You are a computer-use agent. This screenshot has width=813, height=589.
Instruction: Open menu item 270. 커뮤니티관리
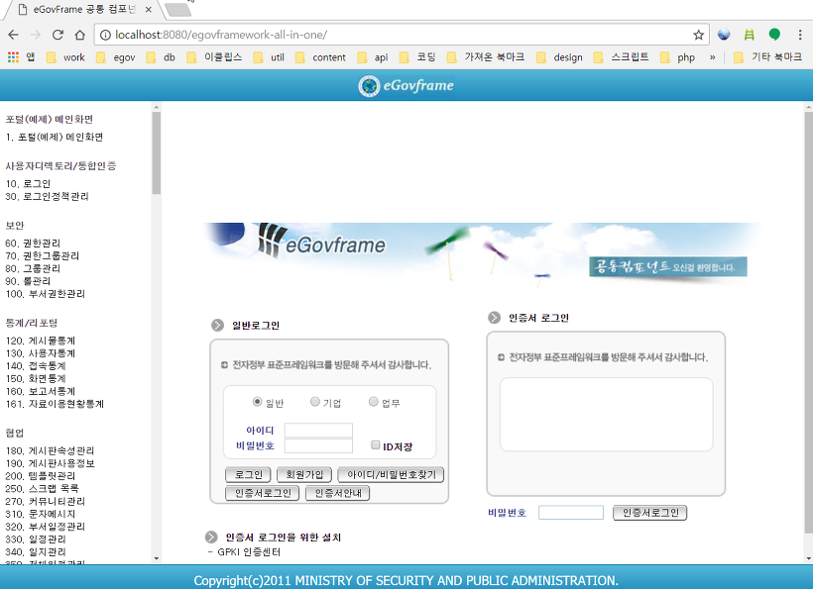click(x=46, y=501)
